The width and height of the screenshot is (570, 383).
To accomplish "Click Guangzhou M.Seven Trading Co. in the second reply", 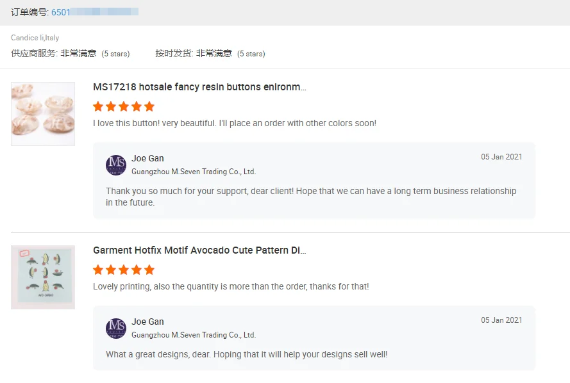I will (194, 335).
